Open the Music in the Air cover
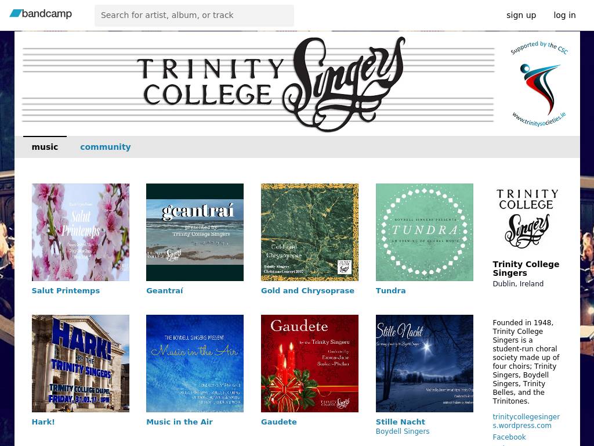The height and width of the screenshot is (446, 594). tap(195, 364)
